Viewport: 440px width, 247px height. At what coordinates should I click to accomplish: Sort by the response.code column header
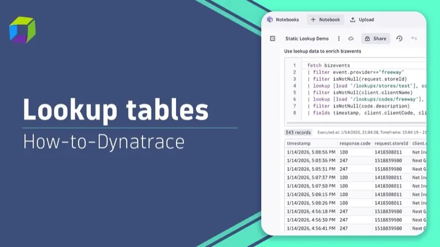coord(355,143)
